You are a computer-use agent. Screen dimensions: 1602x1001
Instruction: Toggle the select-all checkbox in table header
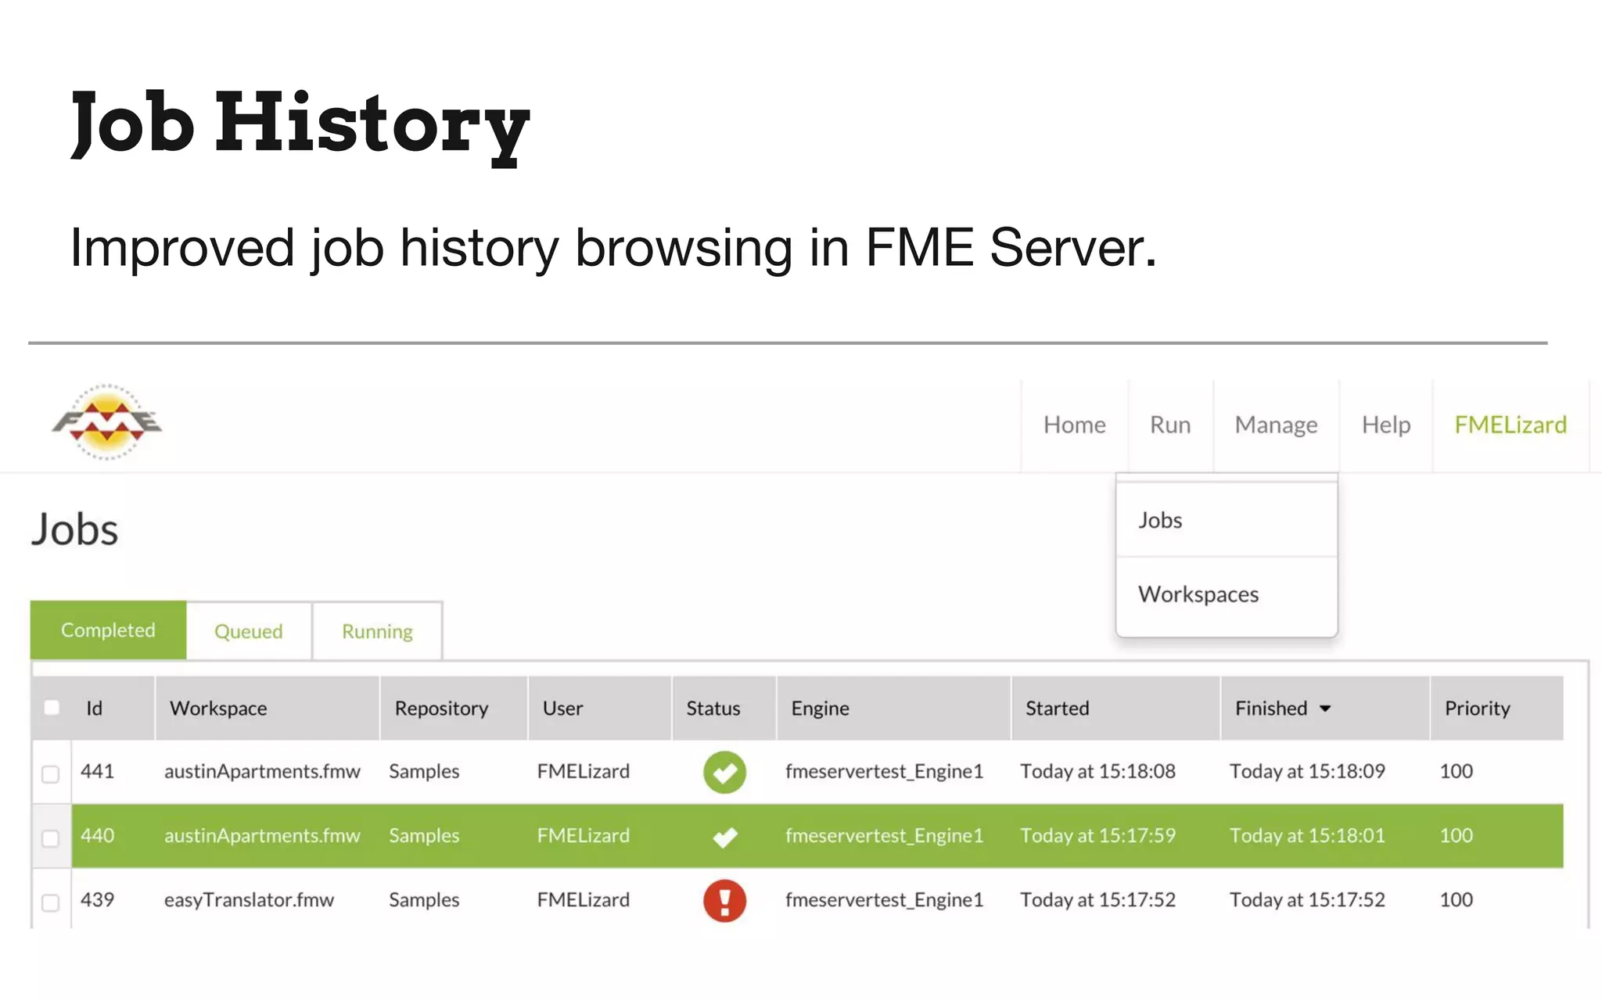[x=52, y=708]
